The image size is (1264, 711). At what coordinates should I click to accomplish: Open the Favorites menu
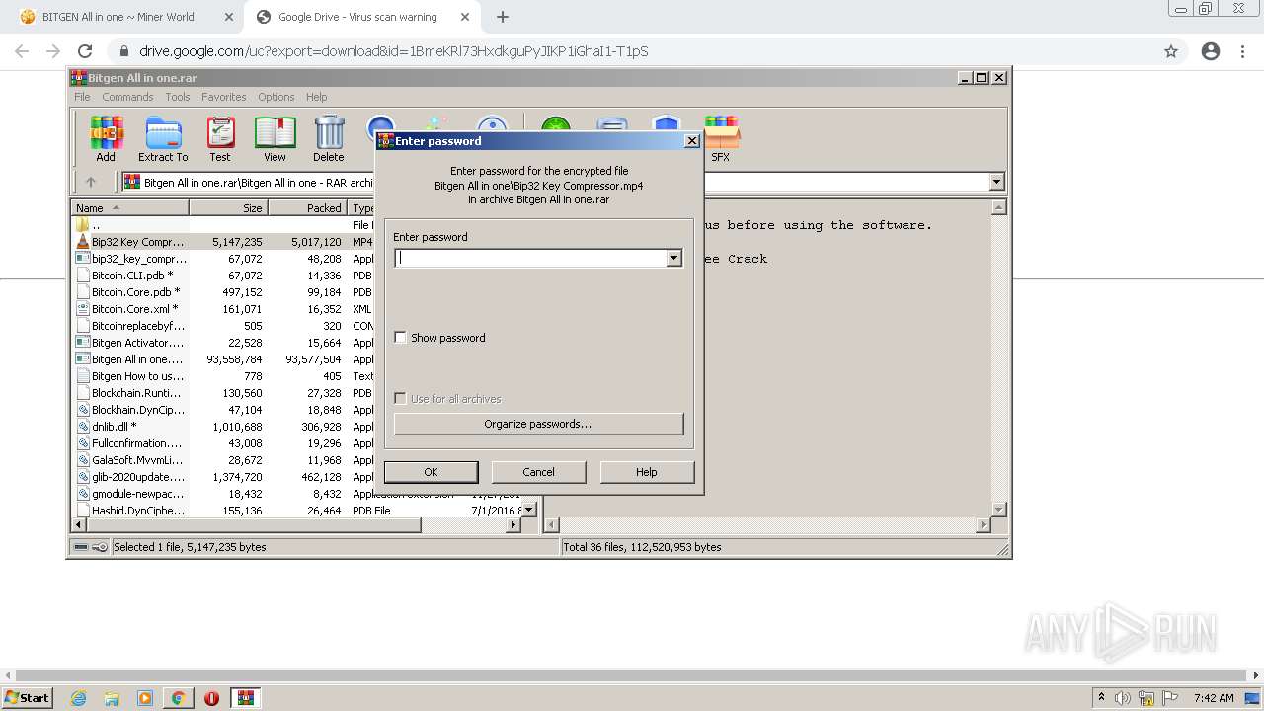[x=224, y=97]
